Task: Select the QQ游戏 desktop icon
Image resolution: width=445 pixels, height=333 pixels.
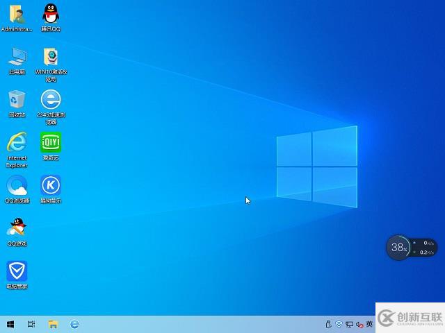Action: tap(17, 232)
